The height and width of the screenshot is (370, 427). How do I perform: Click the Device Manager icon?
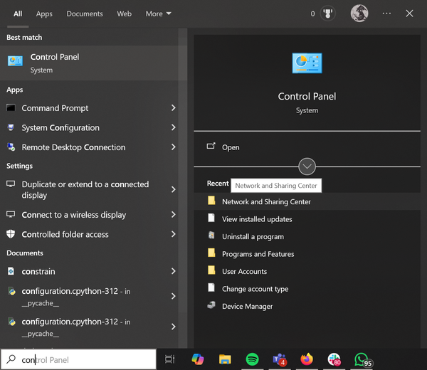pyautogui.click(x=211, y=305)
